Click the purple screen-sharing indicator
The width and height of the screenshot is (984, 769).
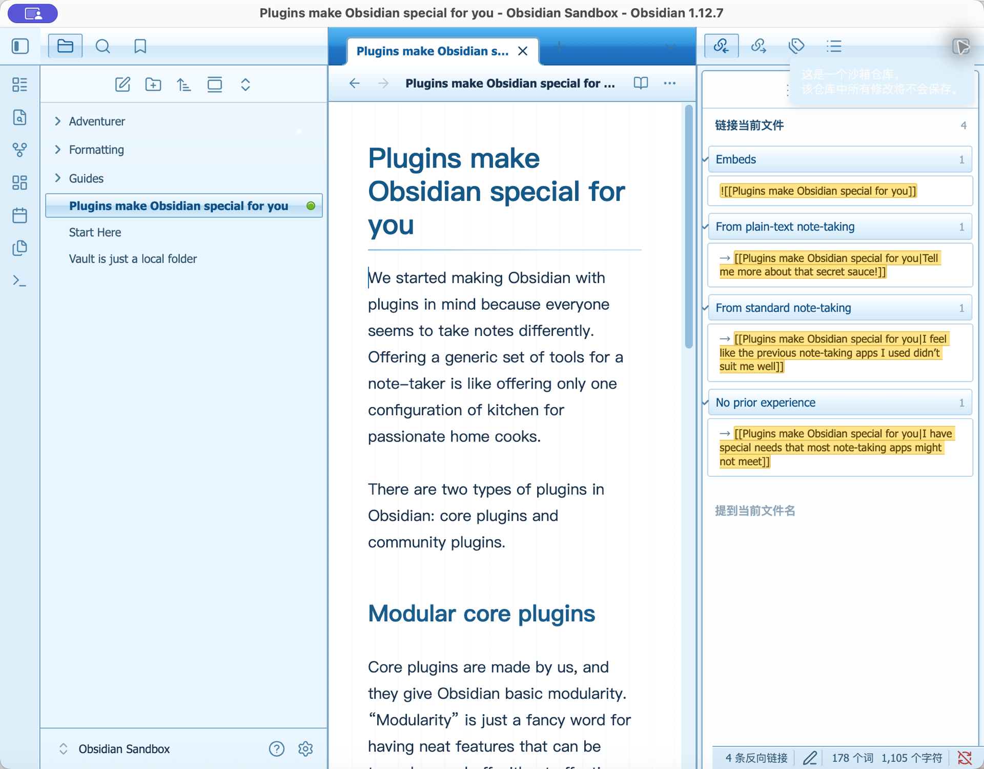33,13
